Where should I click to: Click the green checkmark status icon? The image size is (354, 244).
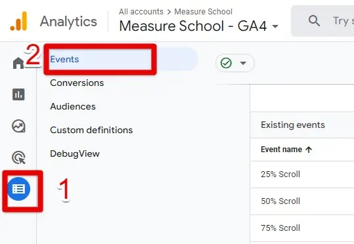pyautogui.click(x=226, y=63)
